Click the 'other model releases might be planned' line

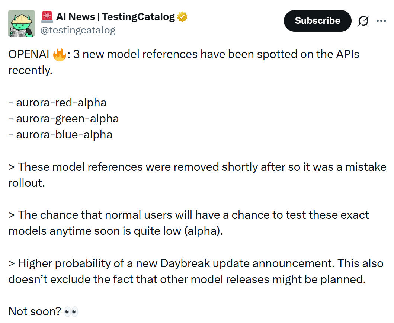tap(263, 279)
